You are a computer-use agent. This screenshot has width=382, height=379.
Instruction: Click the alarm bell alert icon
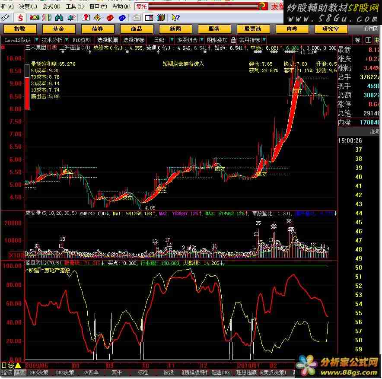pos(72,17)
